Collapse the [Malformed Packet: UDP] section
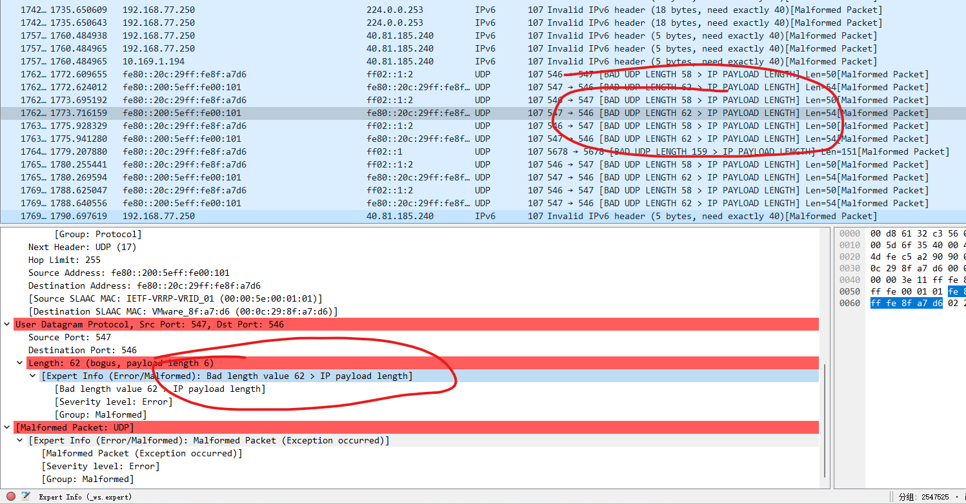 (x=7, y=427)
